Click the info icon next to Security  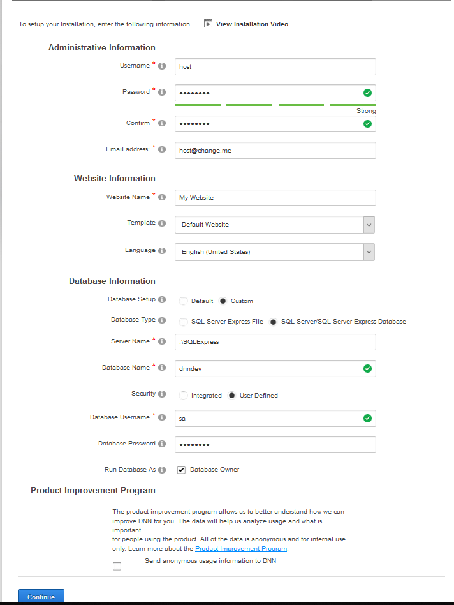(161, 394)
